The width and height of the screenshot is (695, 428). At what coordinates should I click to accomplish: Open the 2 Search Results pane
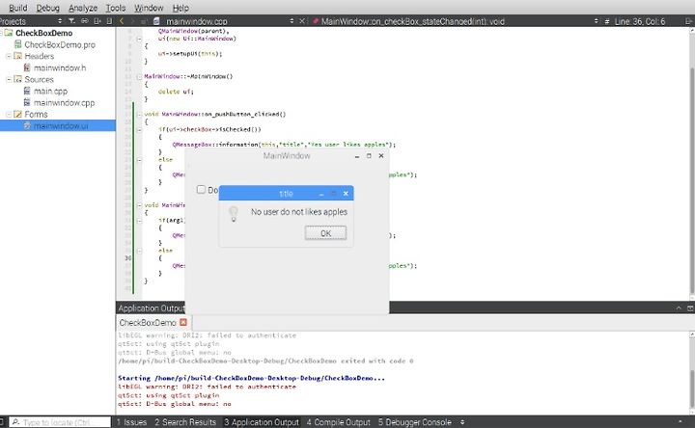[185, 422]
